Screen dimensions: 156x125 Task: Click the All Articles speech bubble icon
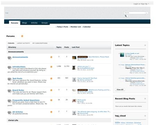click(10, 113)
